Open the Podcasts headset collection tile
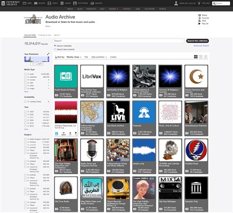 coord(144,118)
